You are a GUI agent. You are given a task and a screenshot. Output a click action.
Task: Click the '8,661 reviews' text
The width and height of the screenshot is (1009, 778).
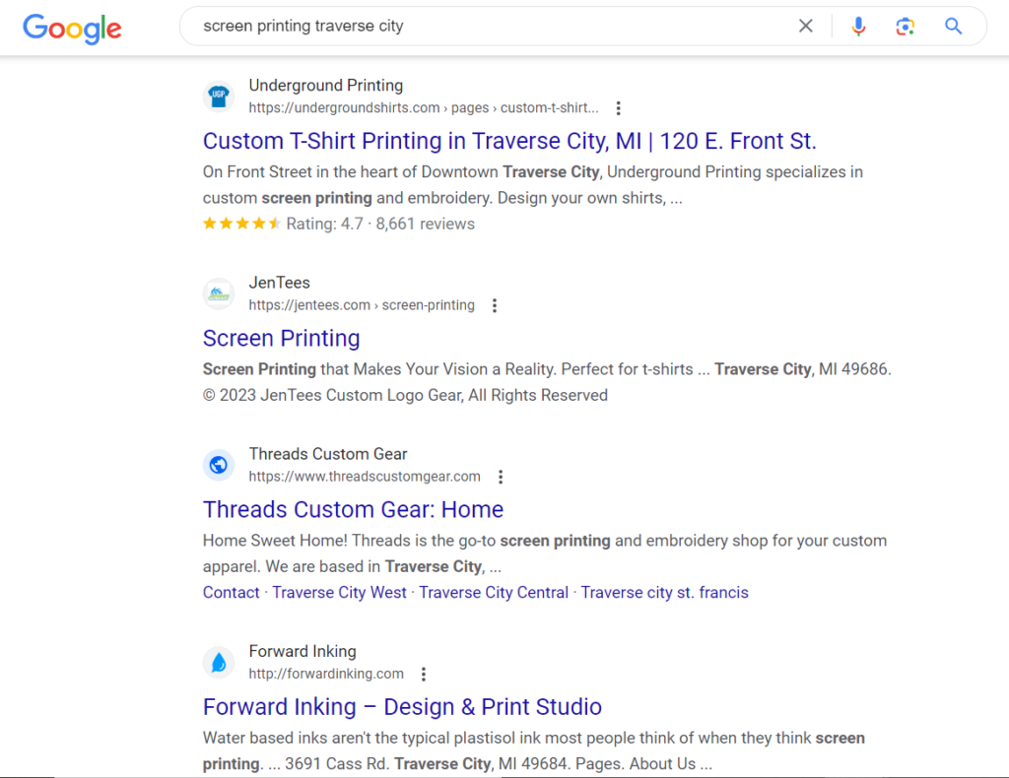(x=426, y=224)
